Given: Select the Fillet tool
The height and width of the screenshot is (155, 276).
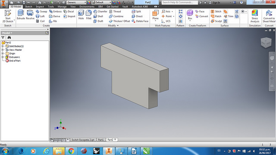Looking at the screenshot, I should click(x=88, y=15).
